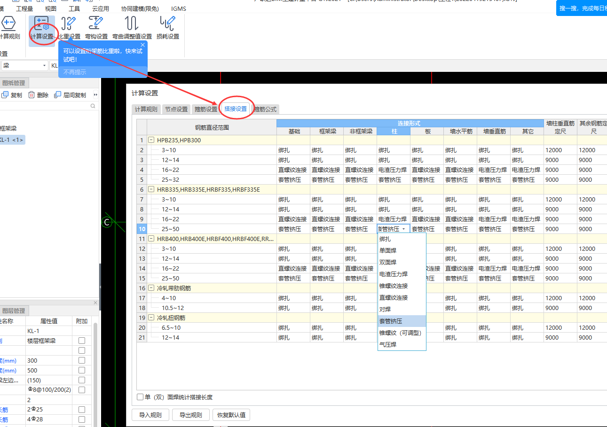607x427 pixels.
Task: Show more drawing panel toolbar buttons
Action: (96, 95)
